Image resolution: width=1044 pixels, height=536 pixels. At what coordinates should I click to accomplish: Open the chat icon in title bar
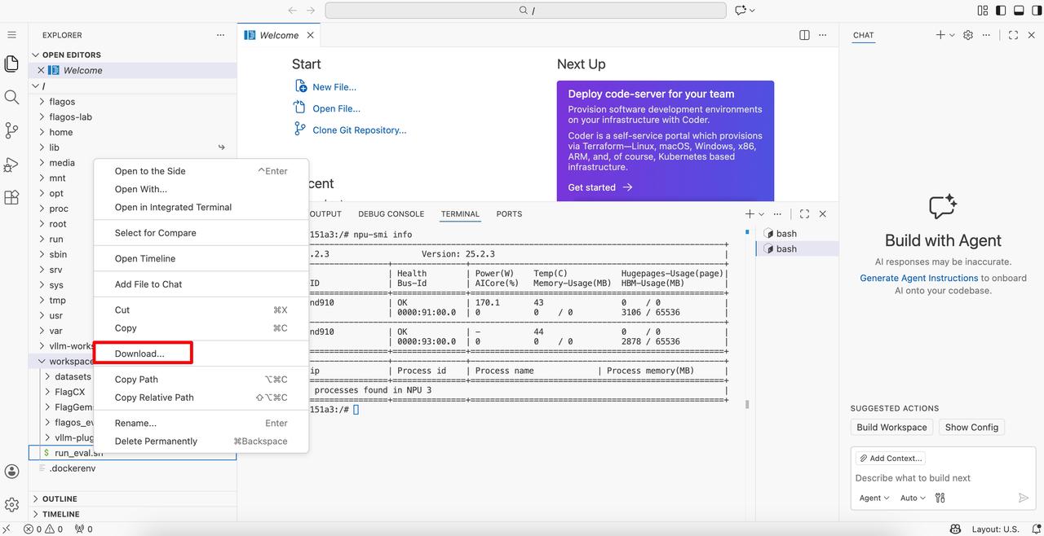coord(741,11)
